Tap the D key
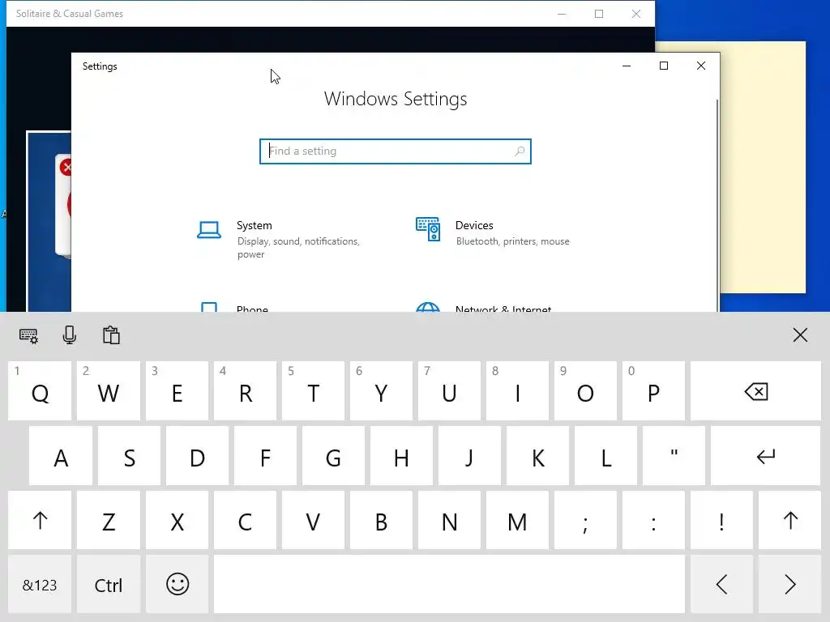The image size is (830, 622). pyautogui.click(x=198, y=456)
